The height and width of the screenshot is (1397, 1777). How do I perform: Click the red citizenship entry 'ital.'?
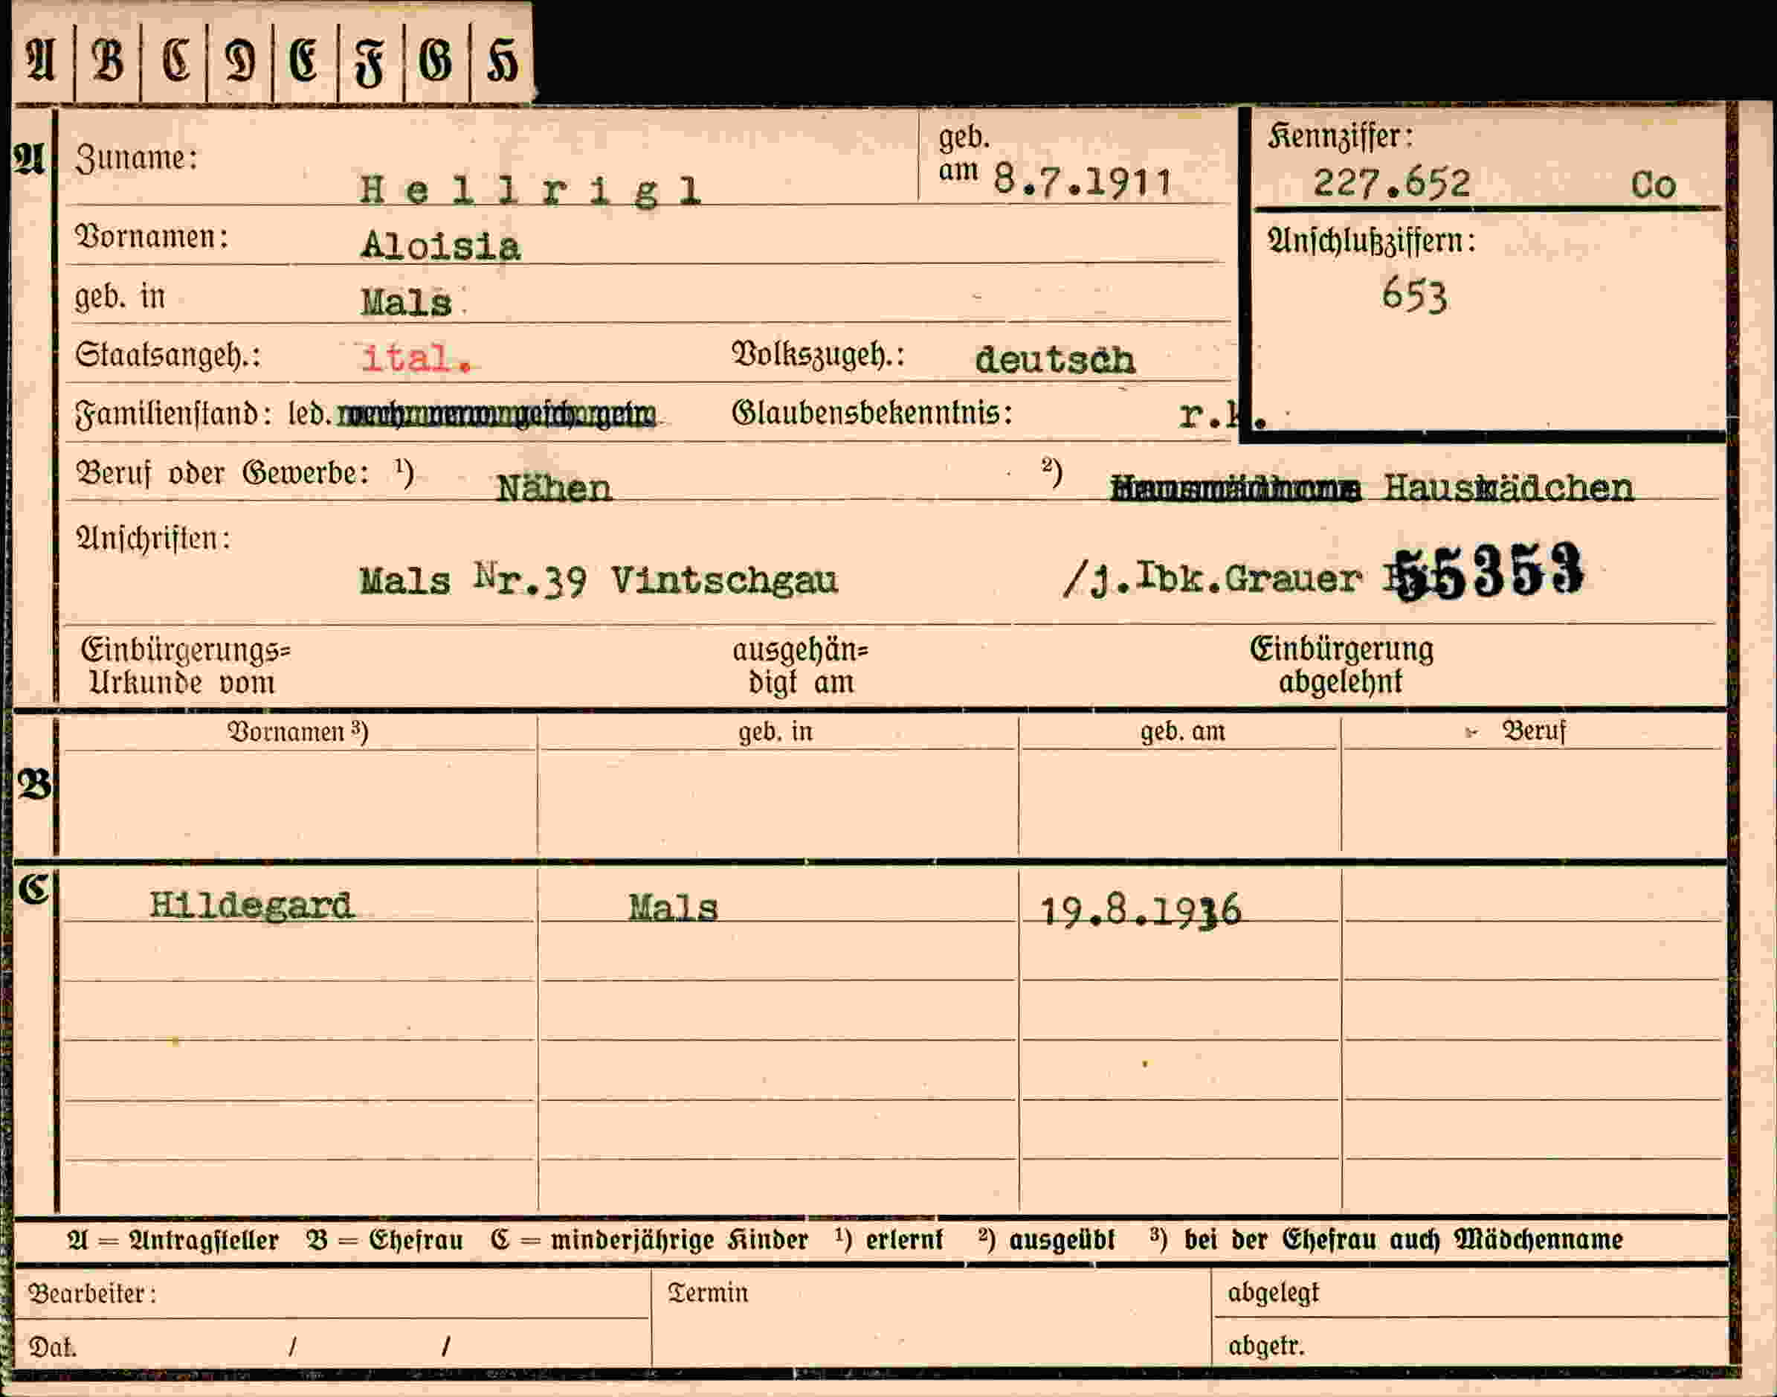(x=417, y=359)
